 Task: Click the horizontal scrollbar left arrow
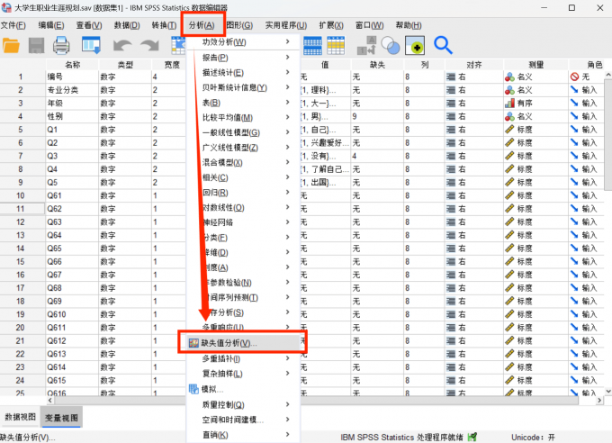(50, 401)
